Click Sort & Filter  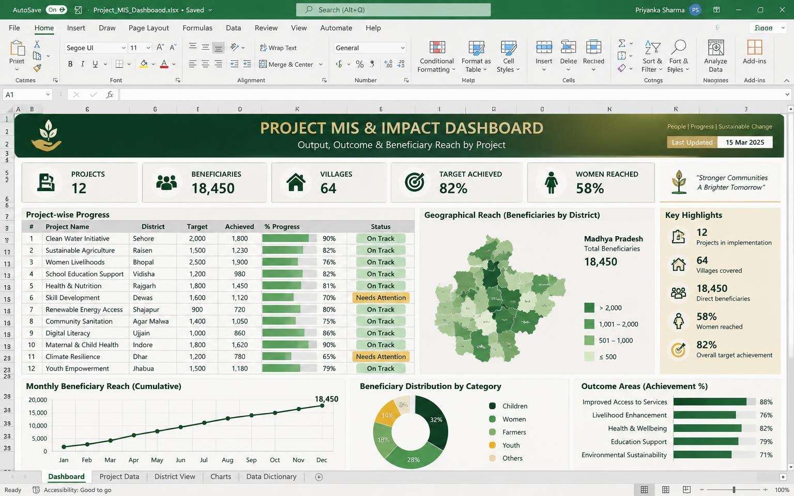pyautogui.click(x=652, y=57)
